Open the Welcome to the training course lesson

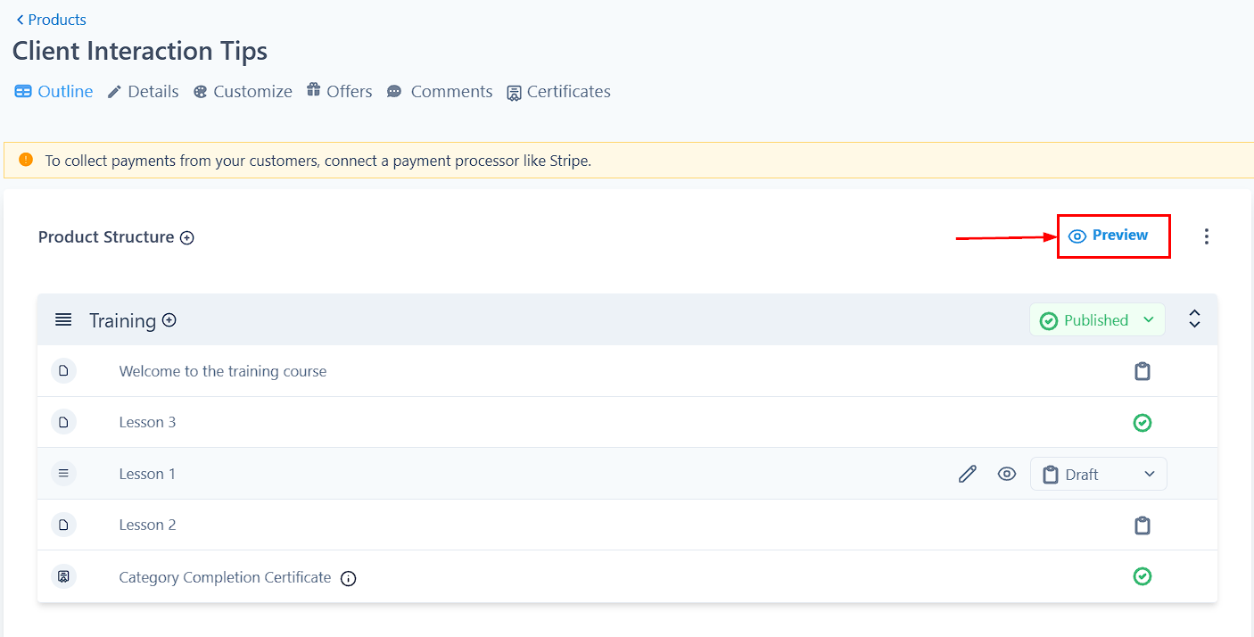(x=223, y=371)
